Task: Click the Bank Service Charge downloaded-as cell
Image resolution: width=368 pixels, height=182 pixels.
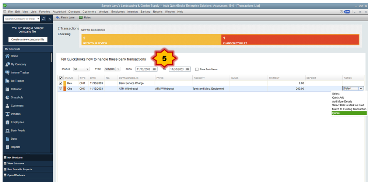Action: click(x=136, y=83)
